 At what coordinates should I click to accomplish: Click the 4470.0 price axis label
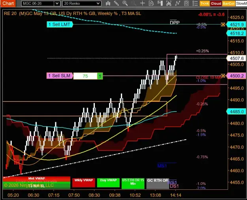point(237,147)
